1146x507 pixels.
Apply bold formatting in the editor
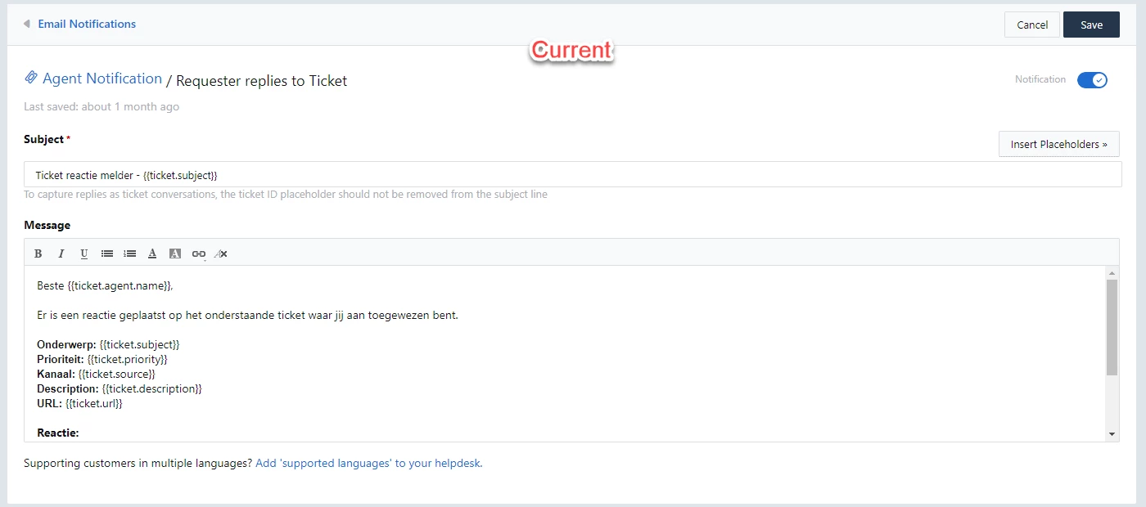pos(38,253)
